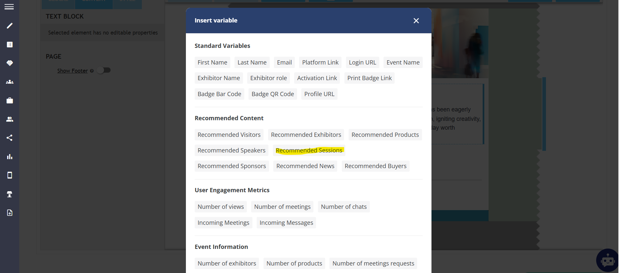Select the briefcase icon in sidebar
The image size is (619, 273).
9,101
